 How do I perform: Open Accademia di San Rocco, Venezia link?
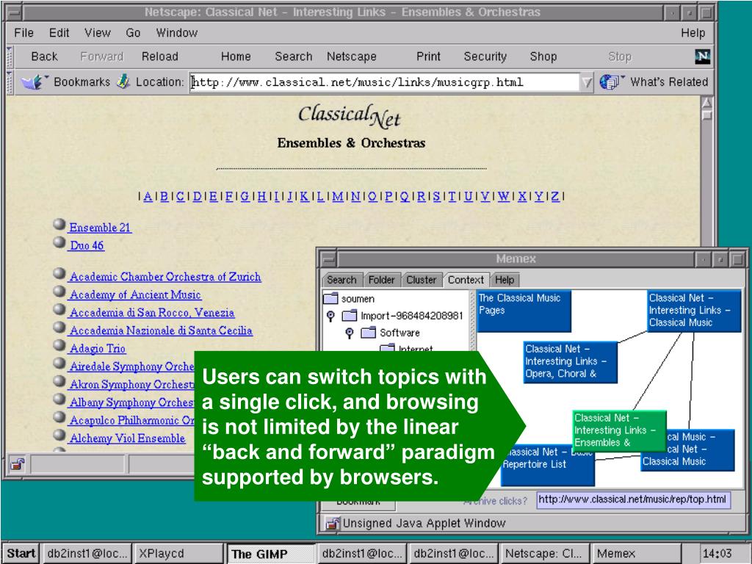(152, 312)
